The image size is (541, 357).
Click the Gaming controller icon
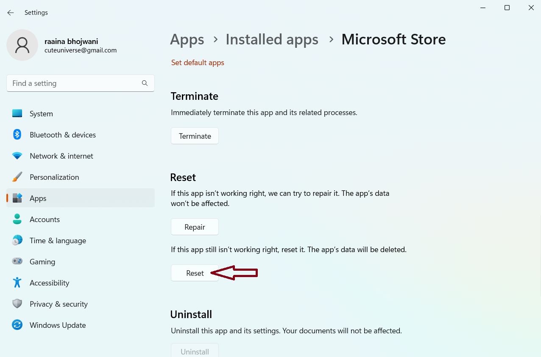tap(17, 261)
